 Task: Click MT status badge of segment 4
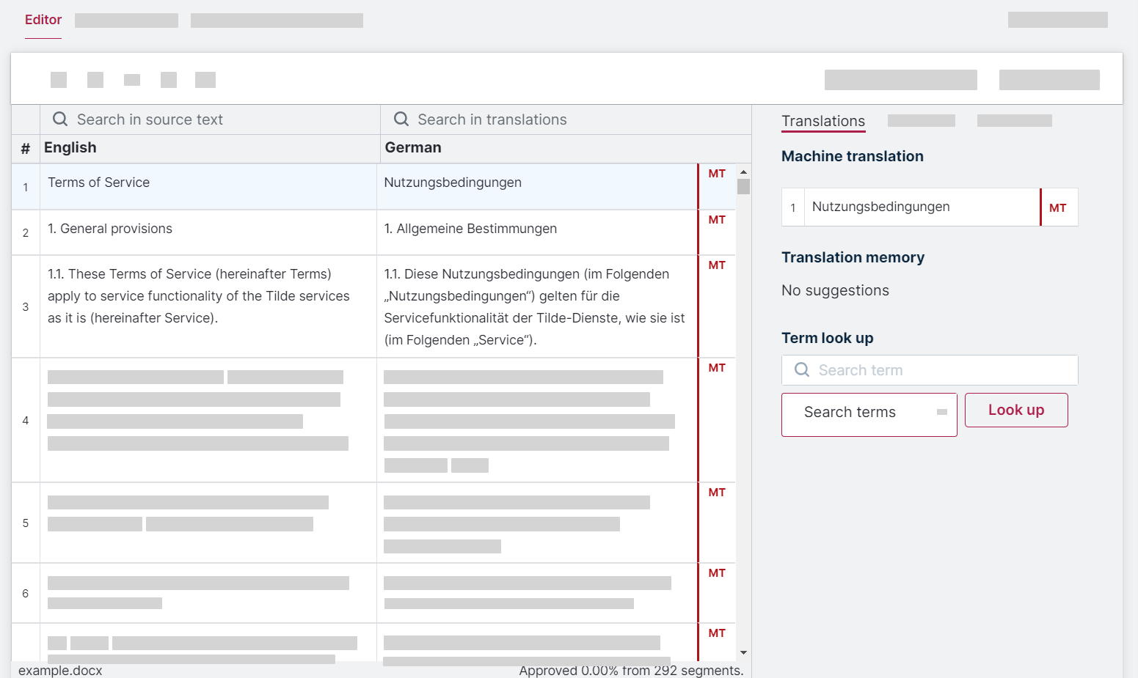click(x=717, y=368)
